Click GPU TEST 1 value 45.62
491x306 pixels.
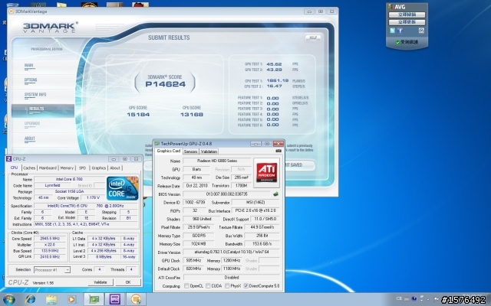coord(274,64)
